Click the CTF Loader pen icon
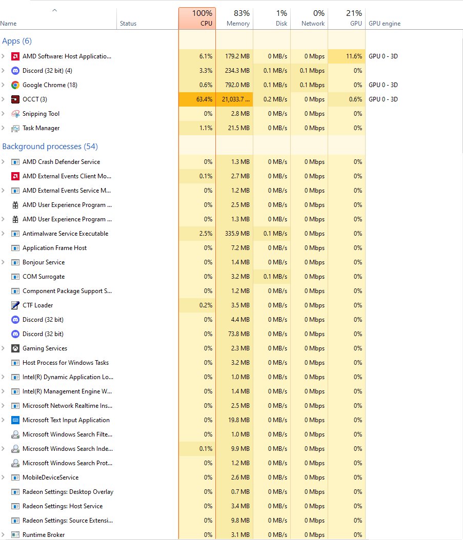Screen dimensions: 463x540 [x=15, y=305]
